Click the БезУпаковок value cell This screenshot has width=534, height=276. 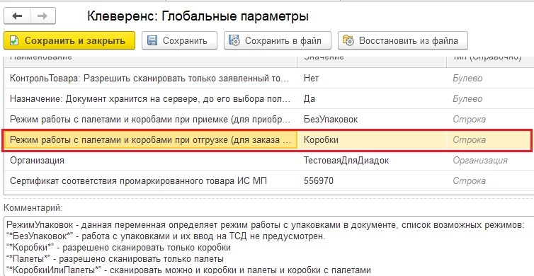point(373,119)
